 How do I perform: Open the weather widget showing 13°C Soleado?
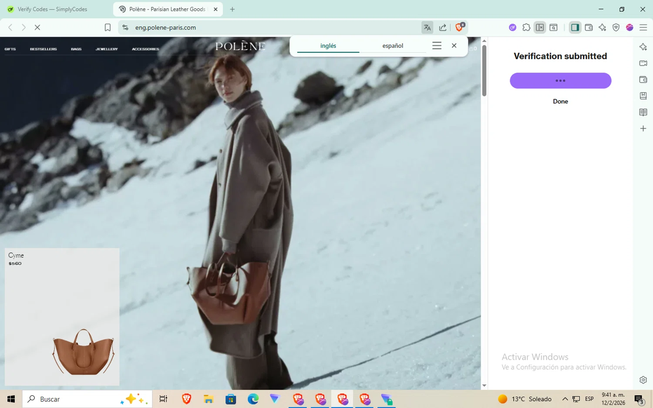[x=525, y=399]
